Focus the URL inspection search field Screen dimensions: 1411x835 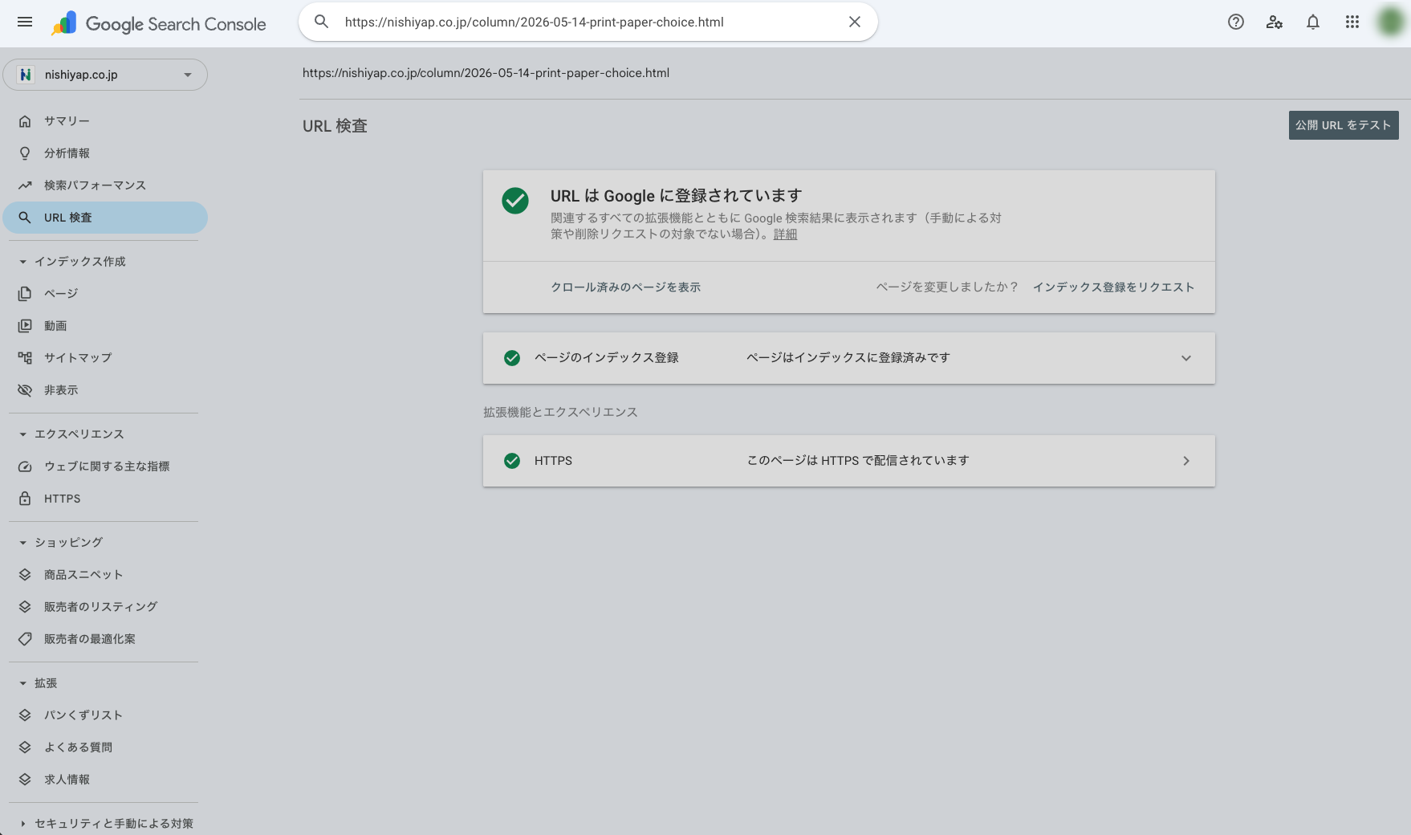pyautogui.click(x=588, y=22)
